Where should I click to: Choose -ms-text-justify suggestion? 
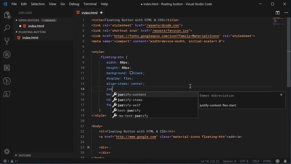(x=155, y=116)
